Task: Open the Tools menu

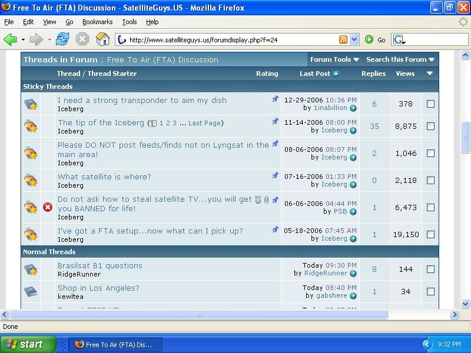Action: (x=130, y=22)
